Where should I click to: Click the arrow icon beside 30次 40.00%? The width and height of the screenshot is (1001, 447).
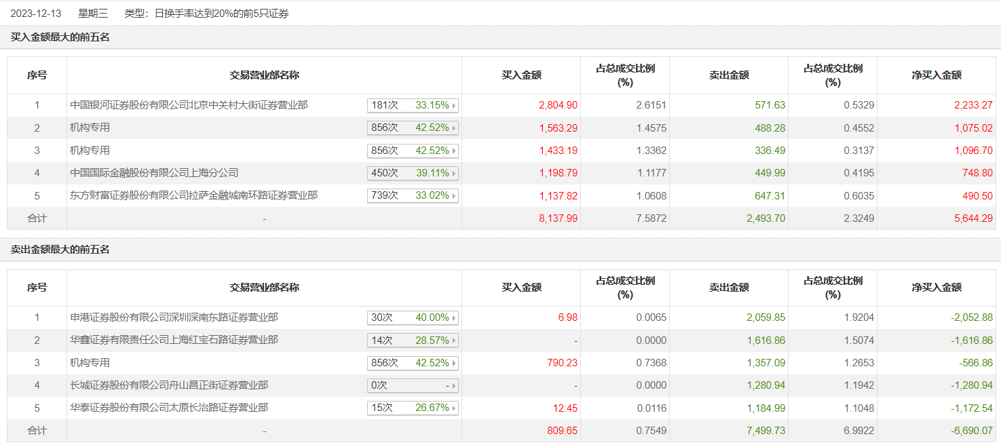tap(454, 317)
